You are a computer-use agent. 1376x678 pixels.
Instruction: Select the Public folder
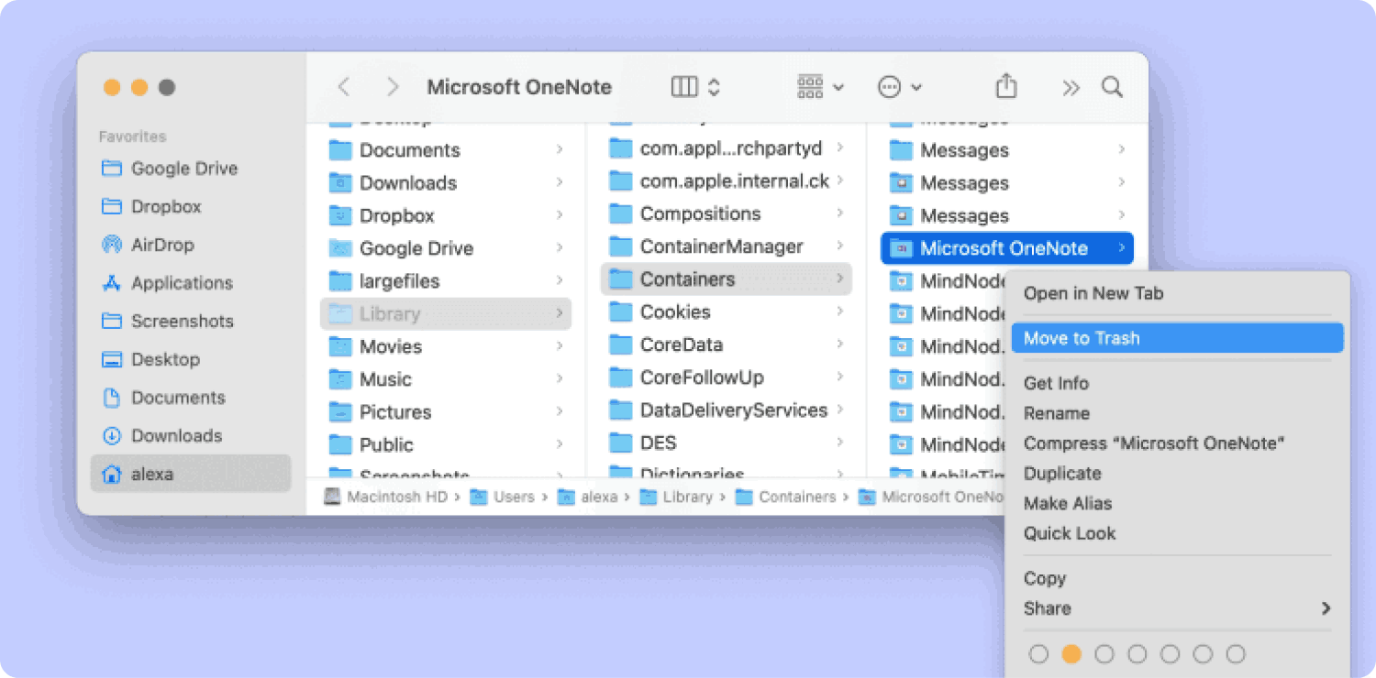click(446, 444)
